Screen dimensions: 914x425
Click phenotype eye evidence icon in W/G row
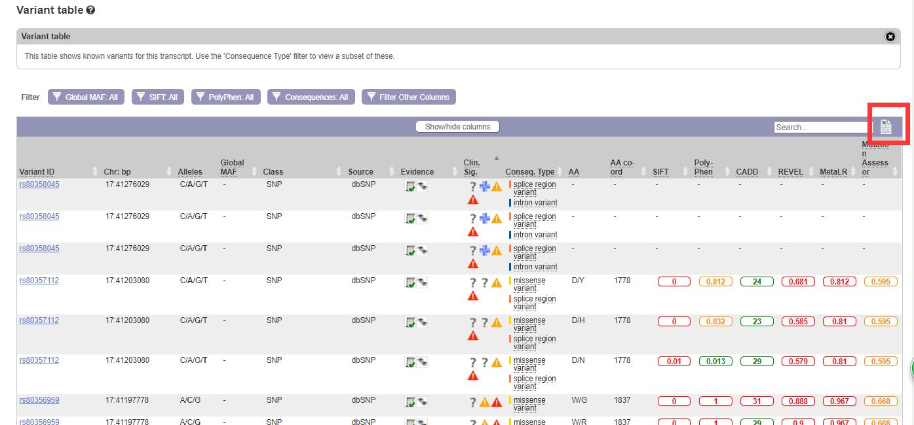pos(422,402)
